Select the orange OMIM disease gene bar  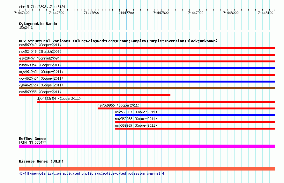click(x=147, y=169)
